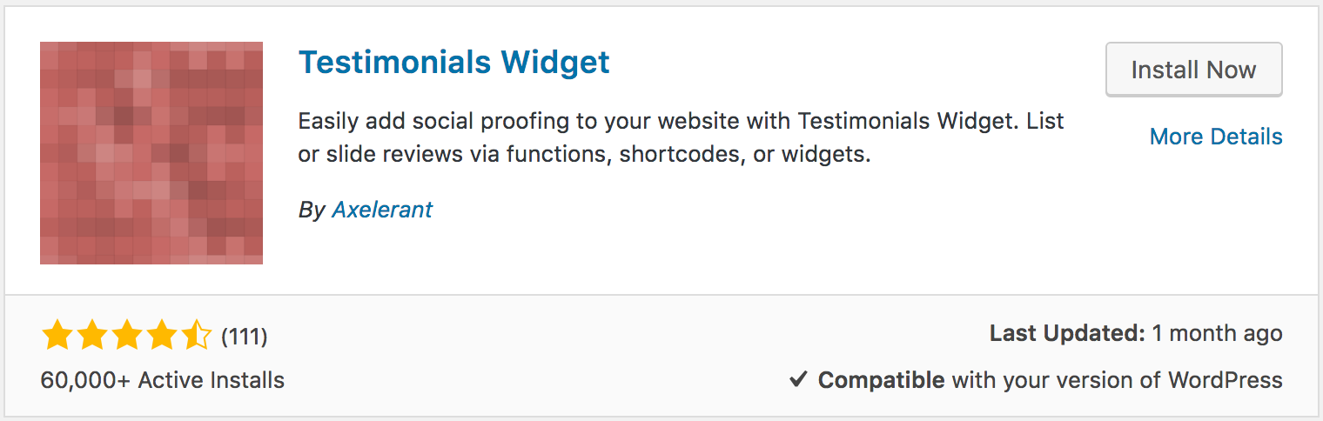
Task: Visit the Axelerant author link
Action: coord(382,210)
